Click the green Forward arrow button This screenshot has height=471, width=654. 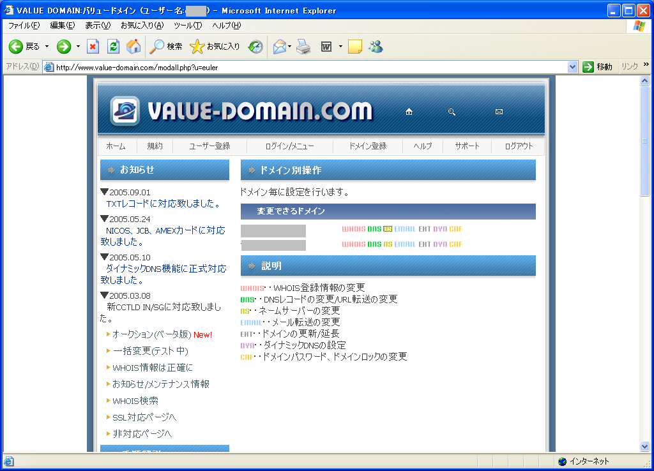[x=64, y=47]
